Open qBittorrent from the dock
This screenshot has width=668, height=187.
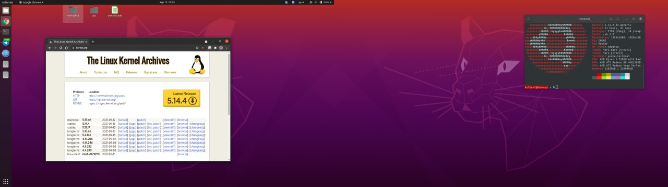6,53
